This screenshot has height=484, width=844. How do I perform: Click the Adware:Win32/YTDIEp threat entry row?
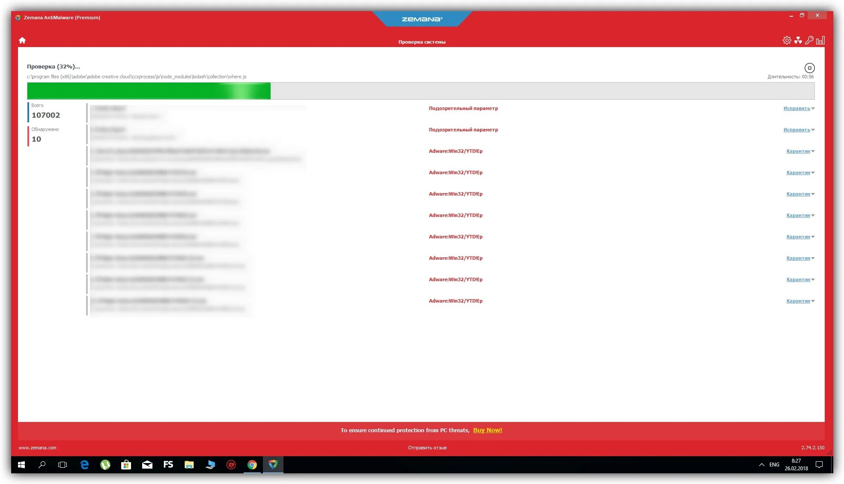point(455,151)
